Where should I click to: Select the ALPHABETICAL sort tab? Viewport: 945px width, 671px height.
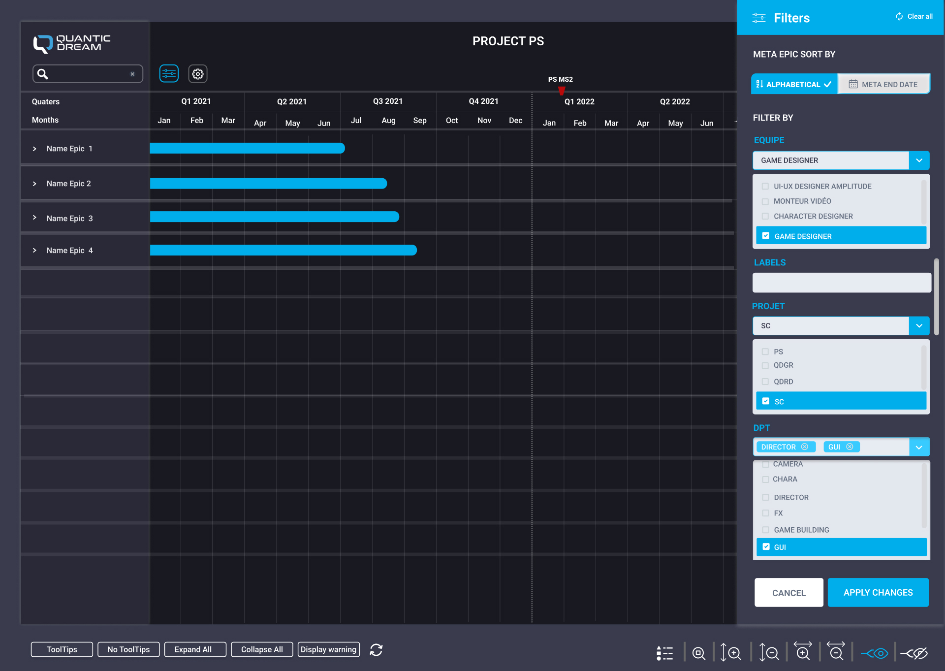(x=794, y=84)
